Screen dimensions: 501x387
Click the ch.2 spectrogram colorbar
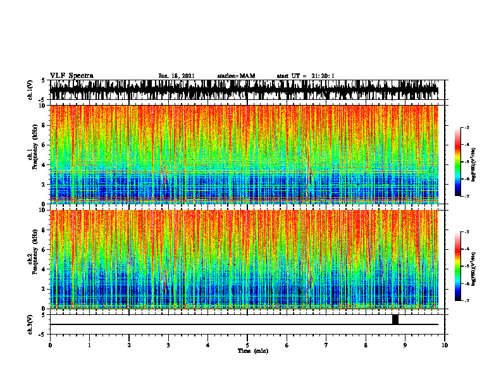coord(458,266)
